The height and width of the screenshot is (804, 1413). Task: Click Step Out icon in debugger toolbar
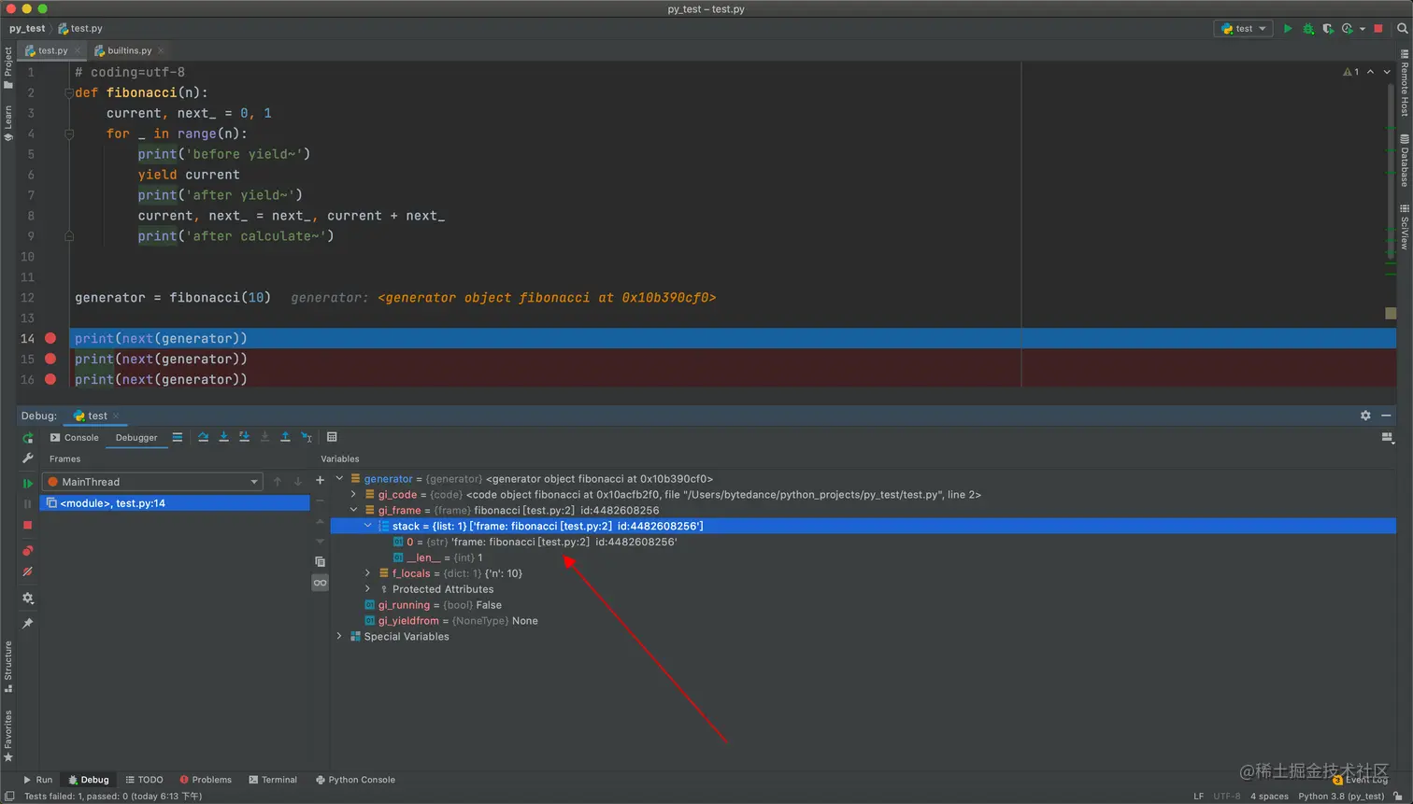coord(285,437)
